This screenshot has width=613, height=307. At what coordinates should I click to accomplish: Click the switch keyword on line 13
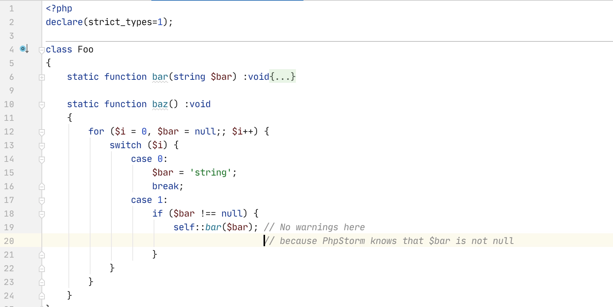point(125,145)
